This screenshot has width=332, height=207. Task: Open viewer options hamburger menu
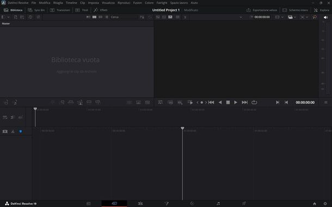pyautogui.click(x=326, y=102)
